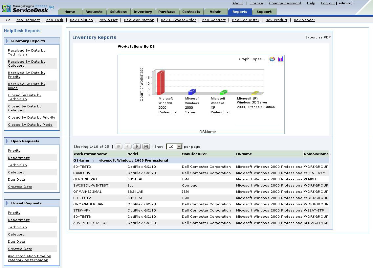Click the WorkstationName column header
373x268 pixels.
tap(90, 154)
